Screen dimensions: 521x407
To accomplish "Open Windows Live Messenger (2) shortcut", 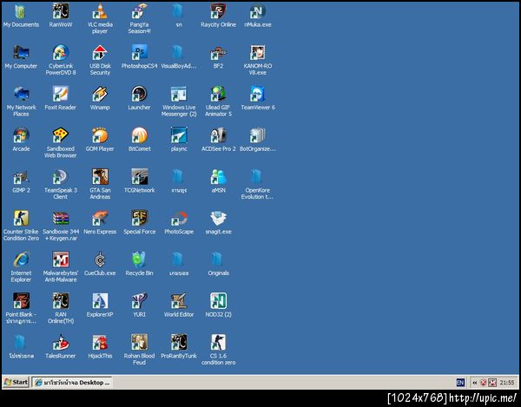I will click(179, 102).
